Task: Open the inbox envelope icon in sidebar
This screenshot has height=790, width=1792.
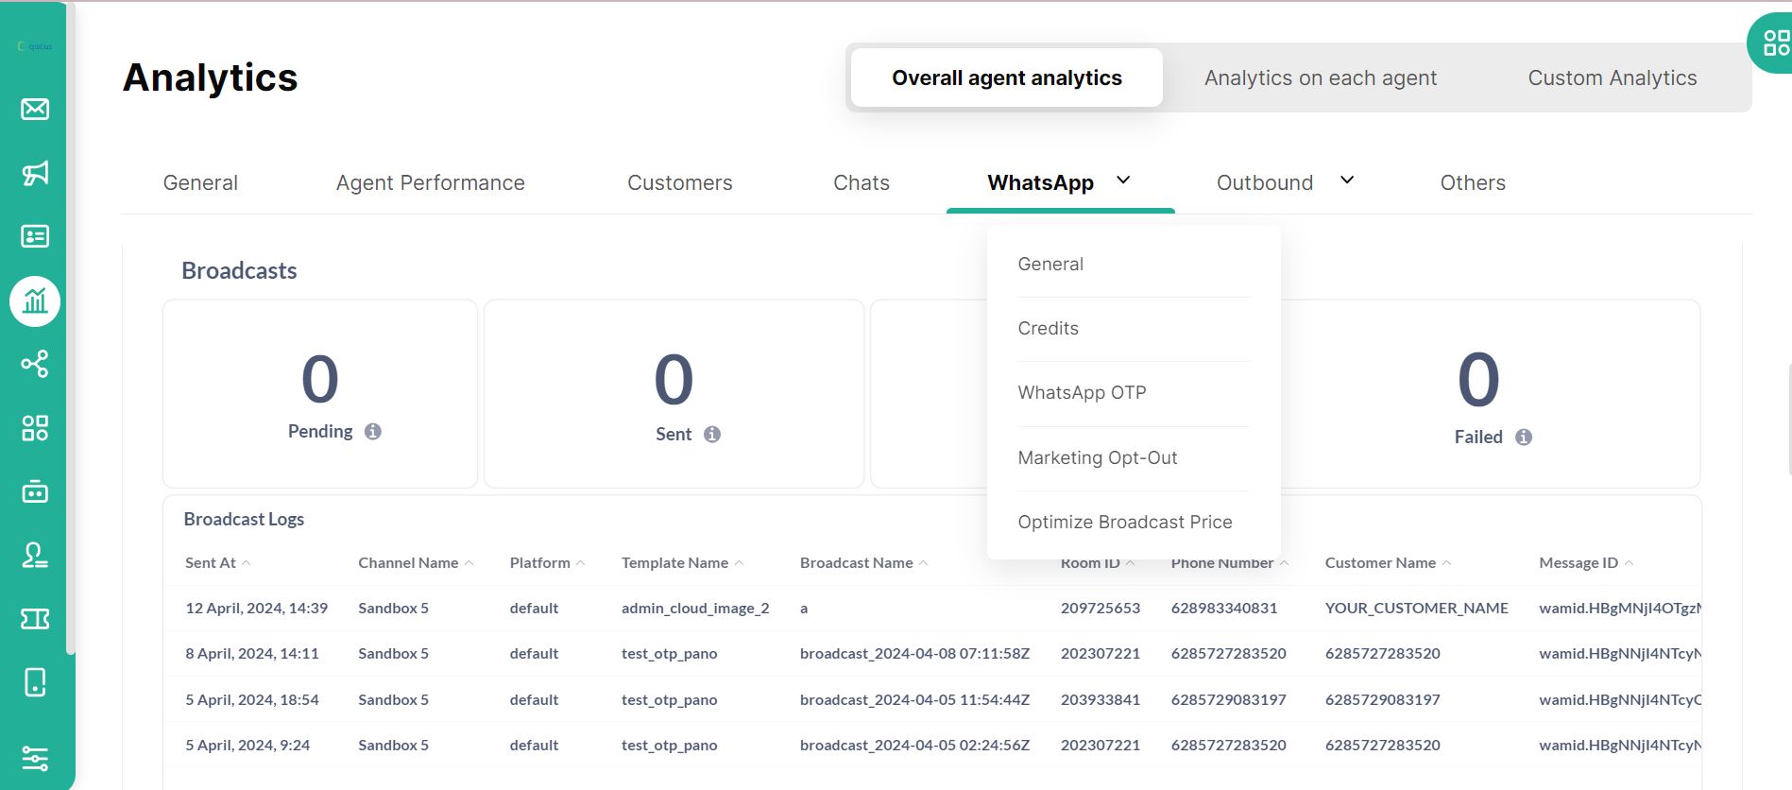Action: [x=35, y=110]
